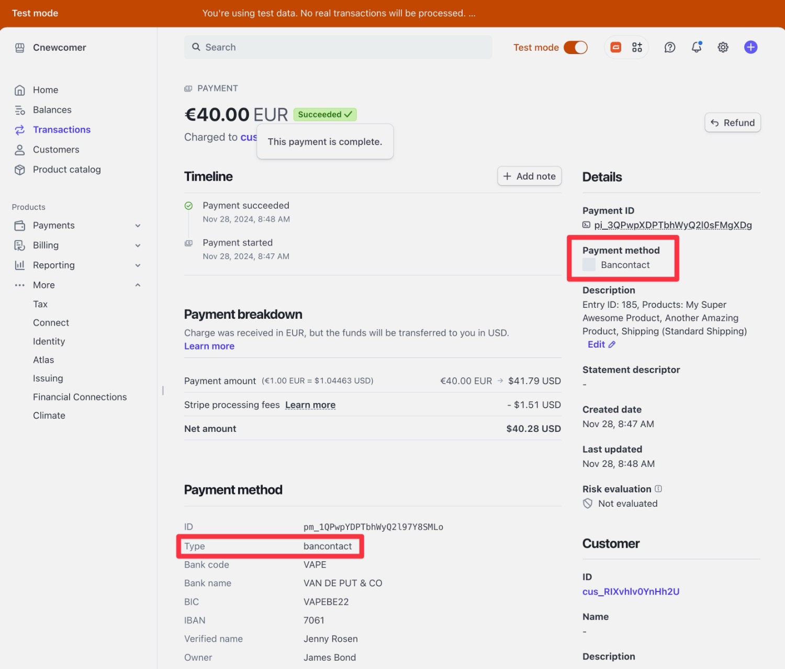
Task: Click the Refund button
Action: (x=733, y=123)
